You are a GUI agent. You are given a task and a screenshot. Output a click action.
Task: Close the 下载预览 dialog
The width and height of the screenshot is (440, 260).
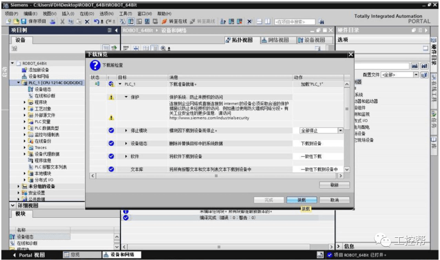pos(350,54)
